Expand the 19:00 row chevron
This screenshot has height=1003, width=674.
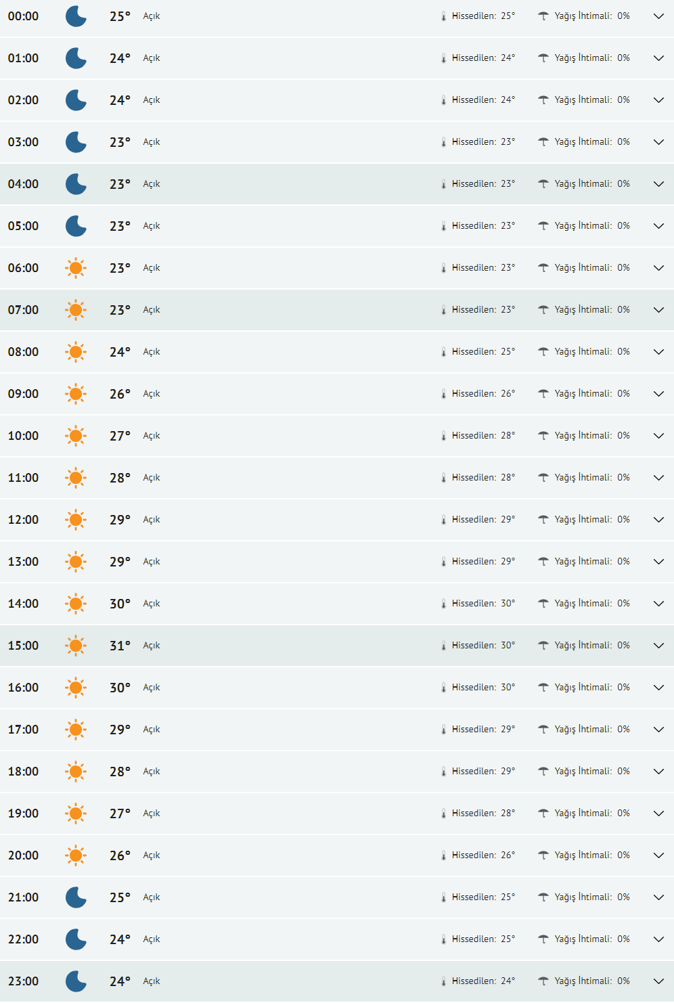658,813
